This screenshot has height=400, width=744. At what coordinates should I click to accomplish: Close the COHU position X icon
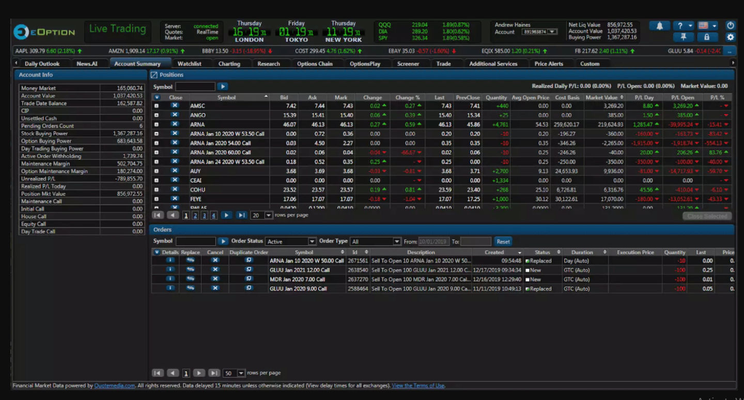coord(175,189)
